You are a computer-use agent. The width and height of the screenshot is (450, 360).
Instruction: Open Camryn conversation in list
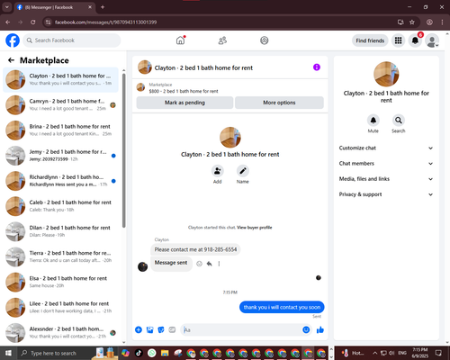tap(60, 105)
